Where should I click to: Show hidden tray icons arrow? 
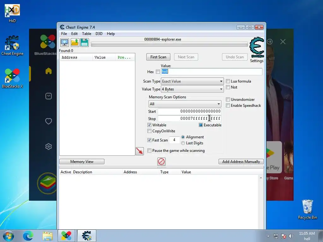(x=268, y=236)
